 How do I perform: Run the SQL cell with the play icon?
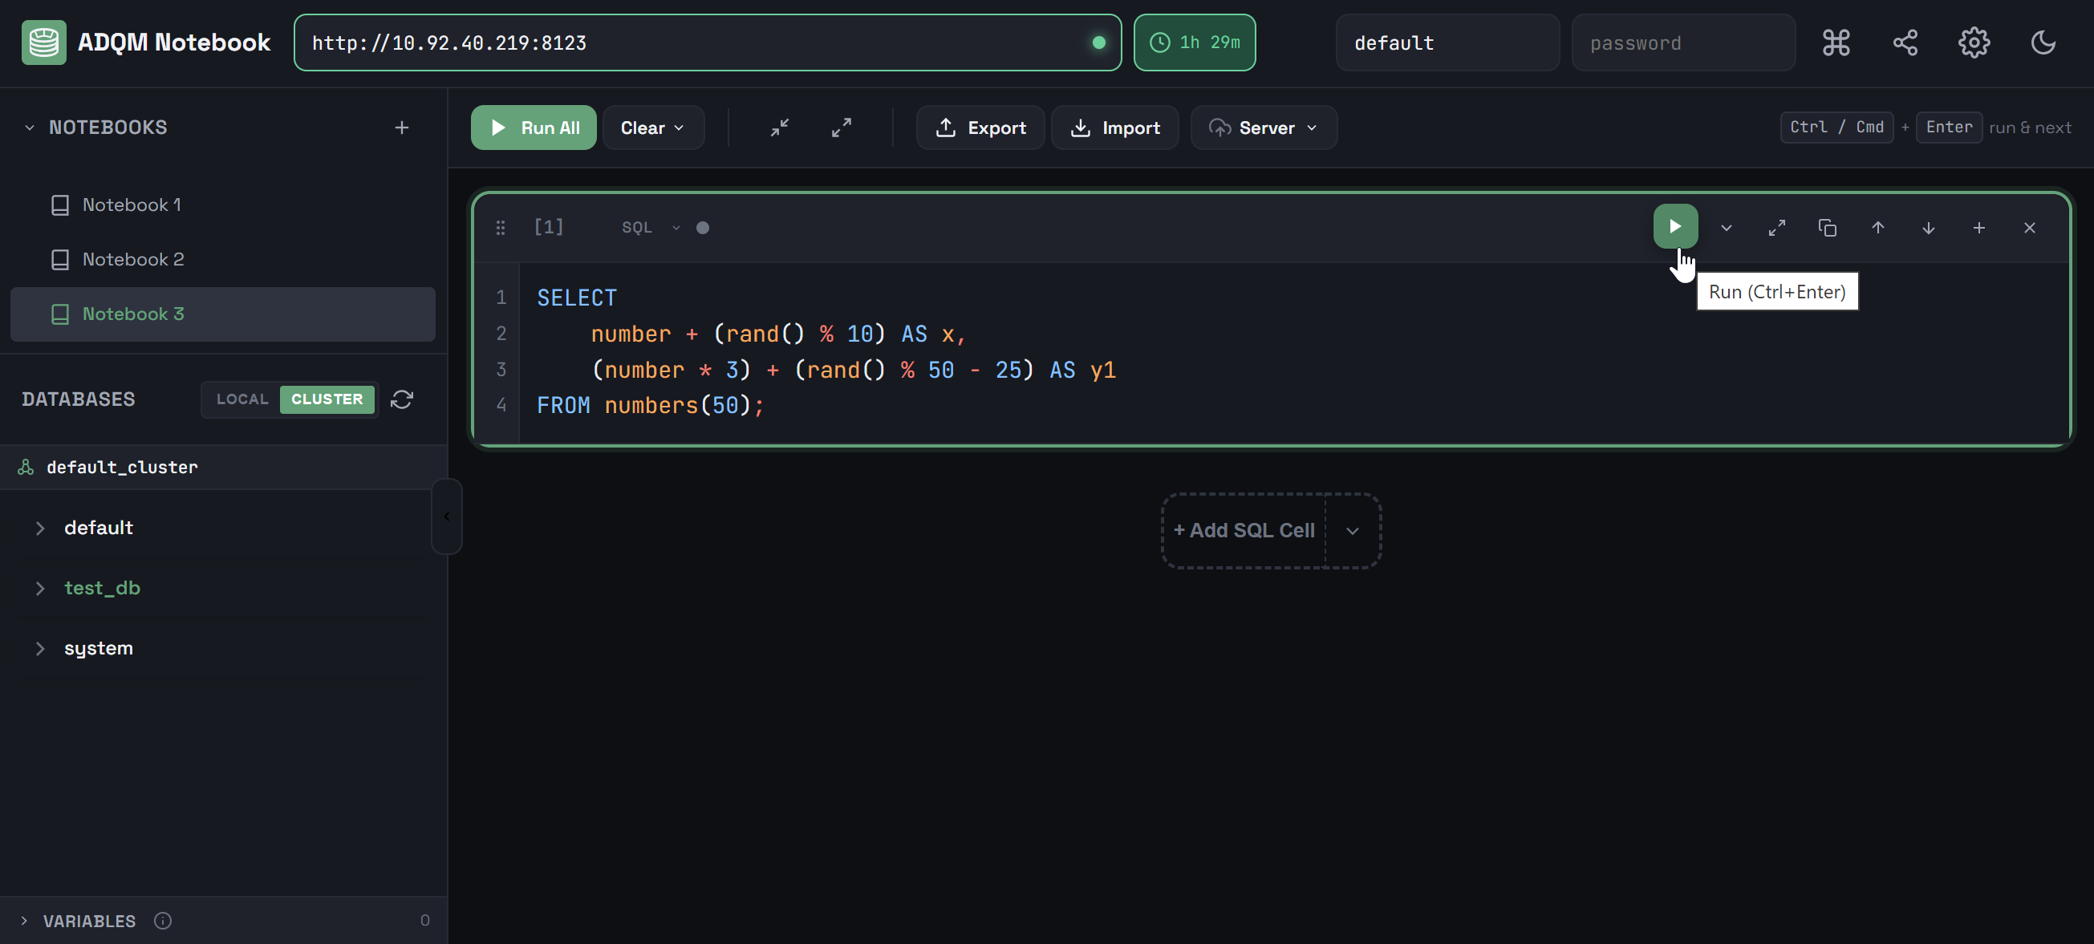point(1674,228)
